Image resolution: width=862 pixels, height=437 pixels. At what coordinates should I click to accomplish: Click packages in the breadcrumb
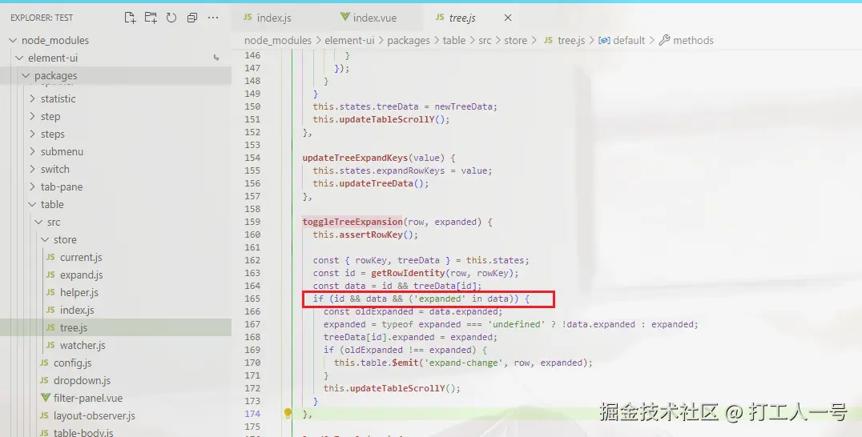click(409, 40)
